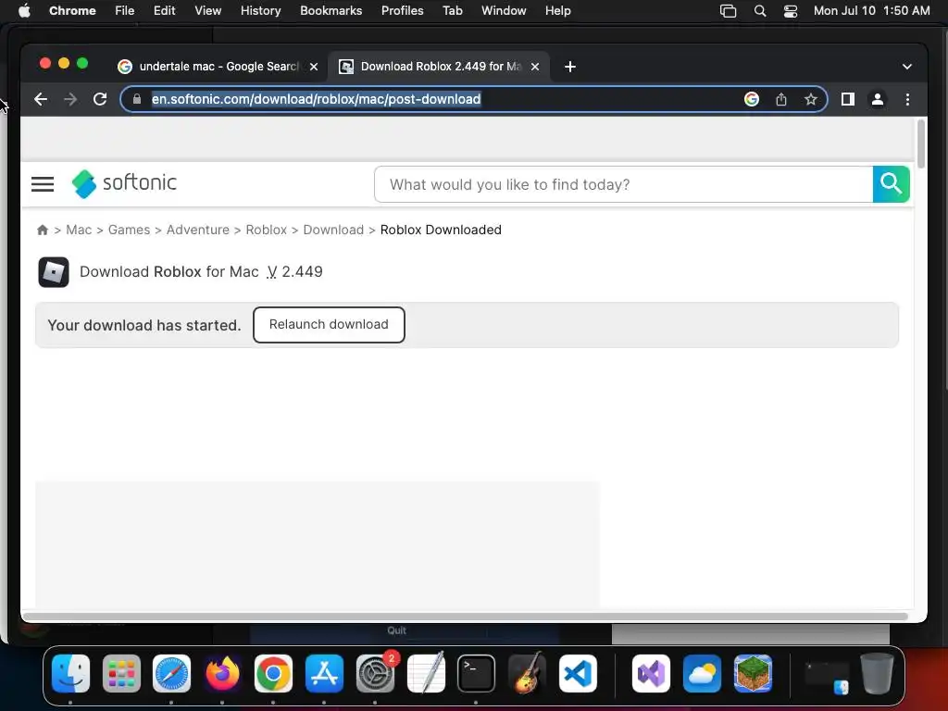Click the Roblox app icon
Screen dimensions: 948x711
pyautogui.click(x=53, y=272)
